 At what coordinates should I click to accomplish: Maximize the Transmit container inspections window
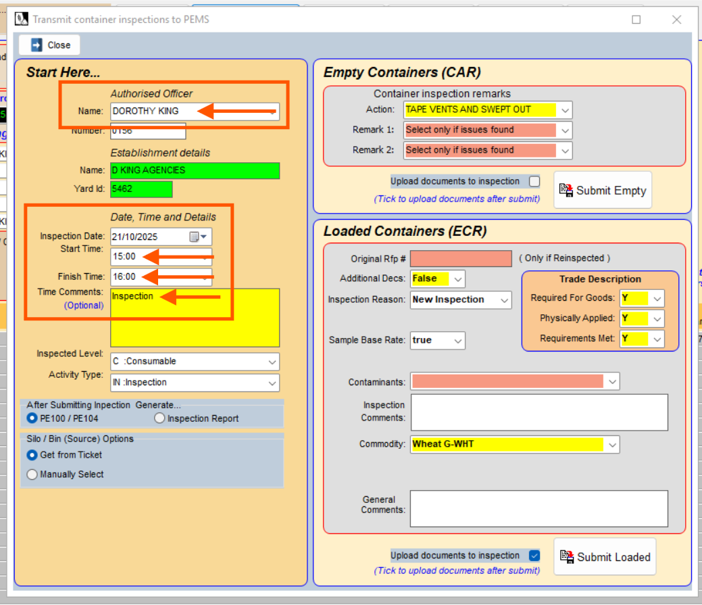[x=636, y=20]
